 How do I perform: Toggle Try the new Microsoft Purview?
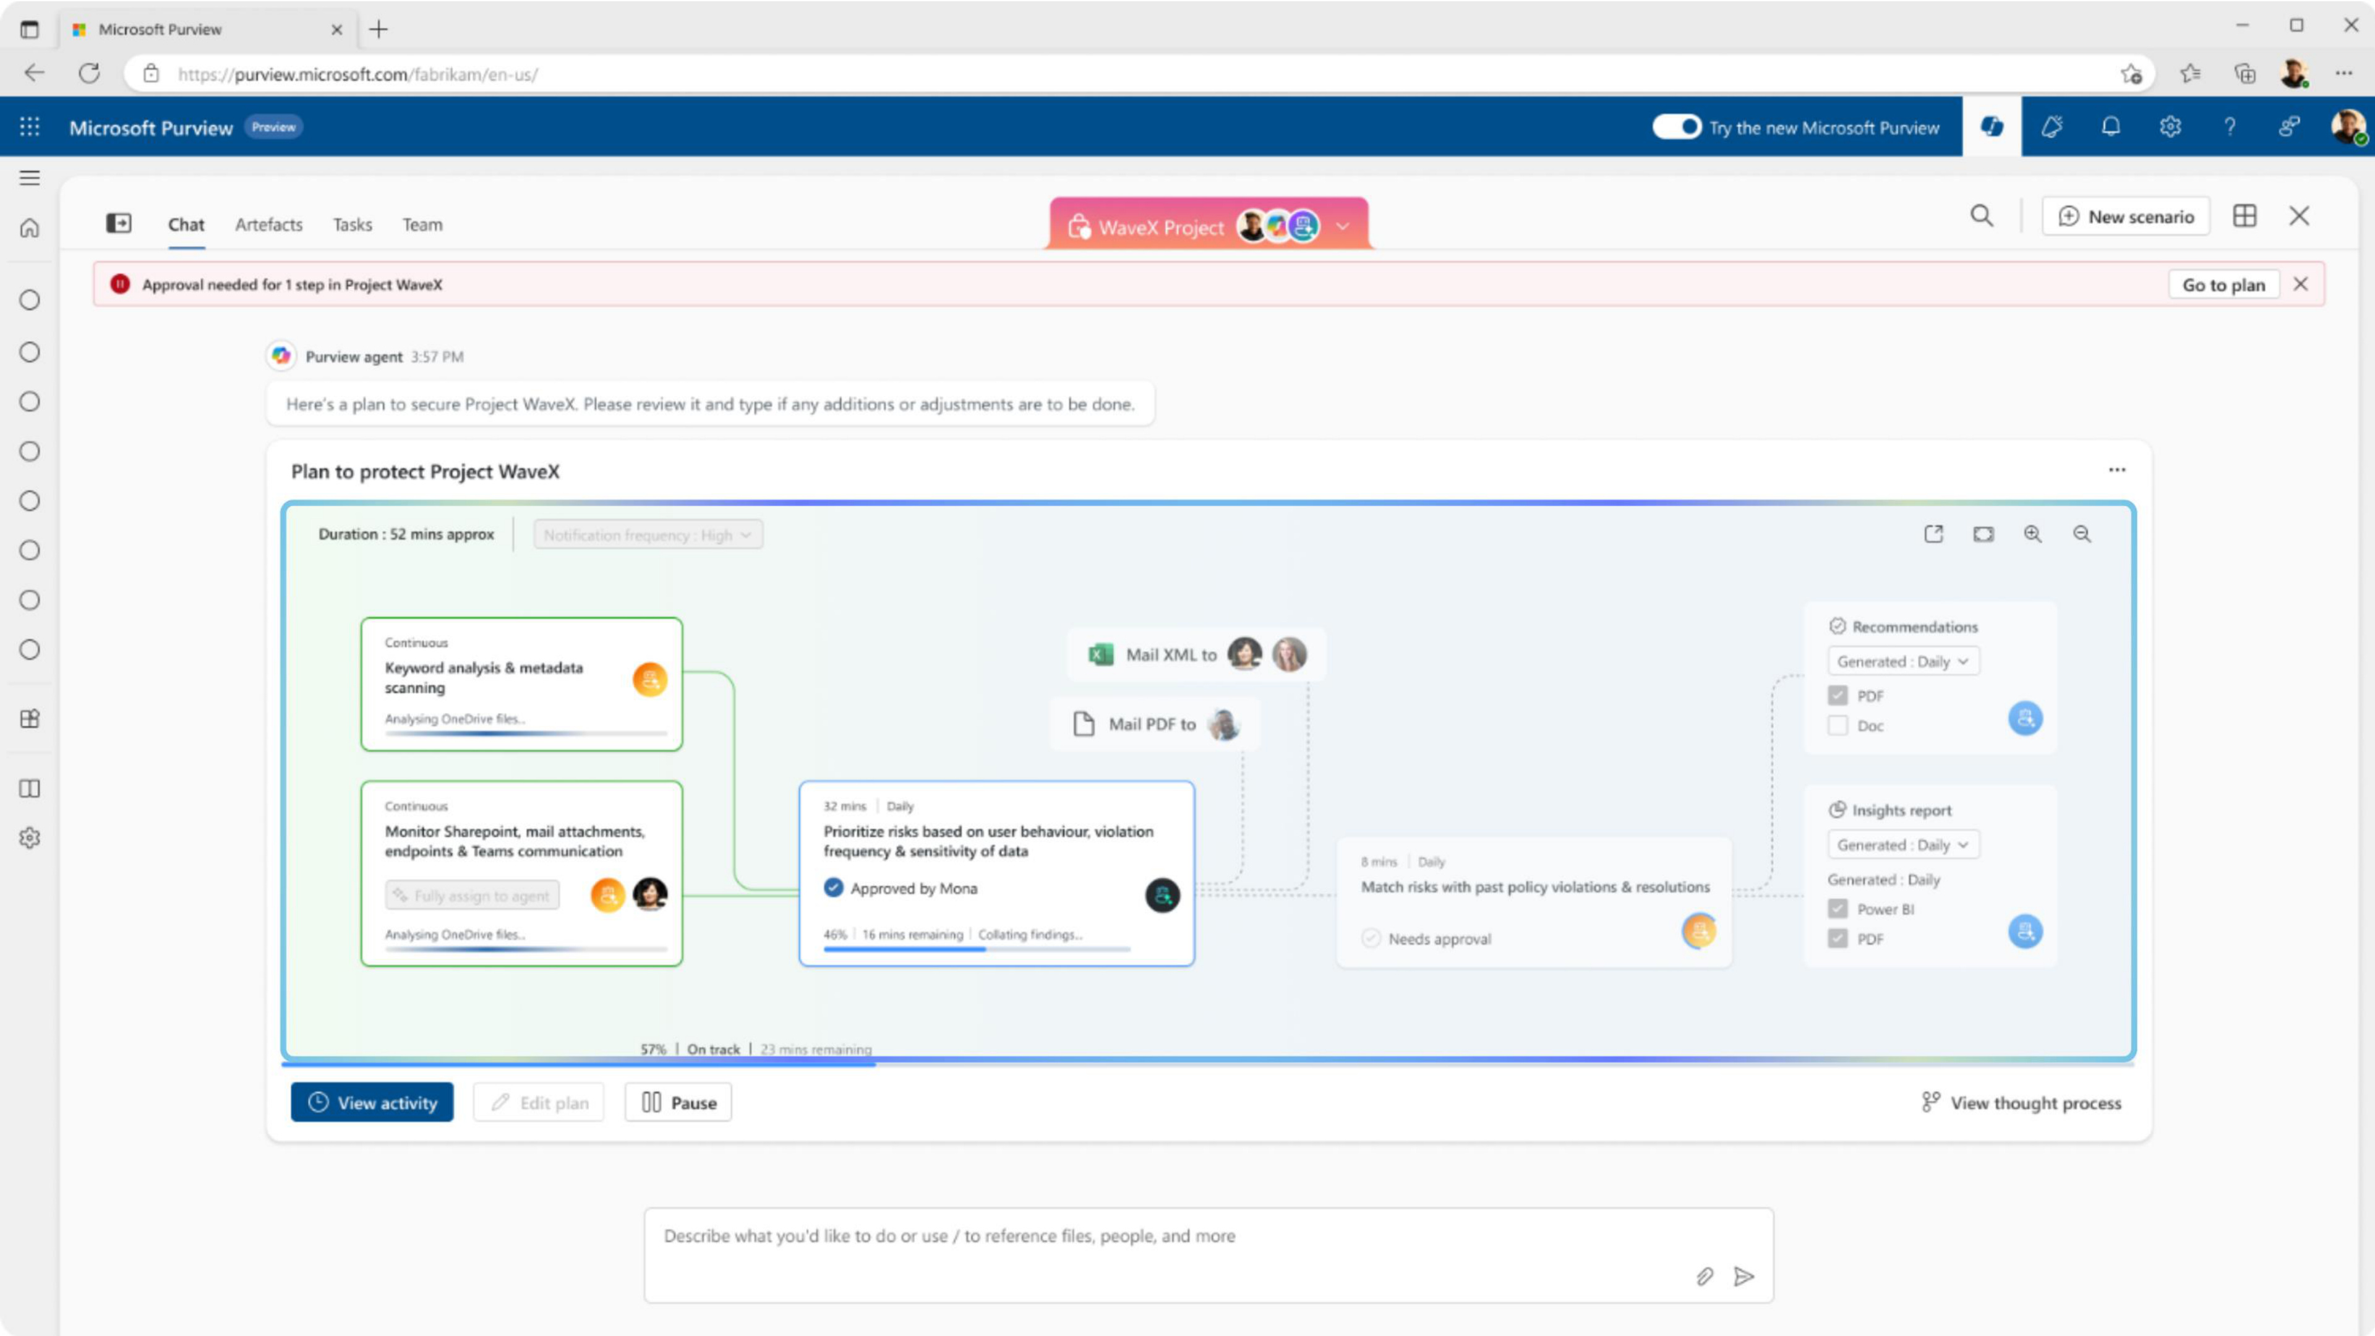click(x=1676, y=127)
